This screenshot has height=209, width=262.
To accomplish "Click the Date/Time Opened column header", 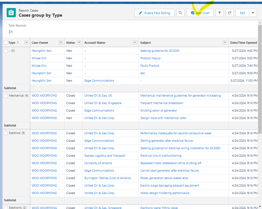I will click(243, 43).
